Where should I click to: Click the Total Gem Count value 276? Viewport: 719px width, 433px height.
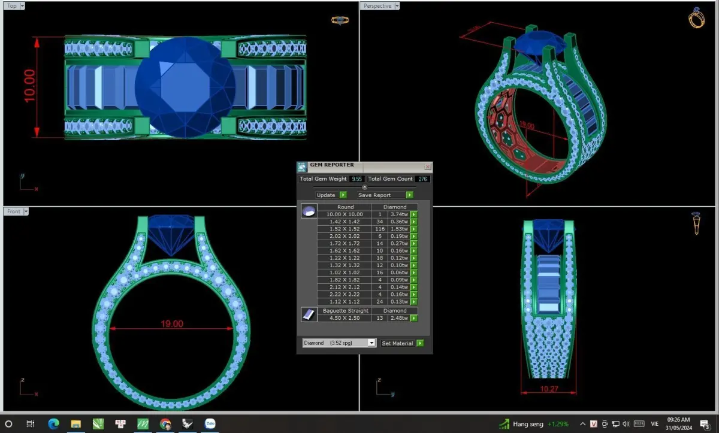[422, 179]
